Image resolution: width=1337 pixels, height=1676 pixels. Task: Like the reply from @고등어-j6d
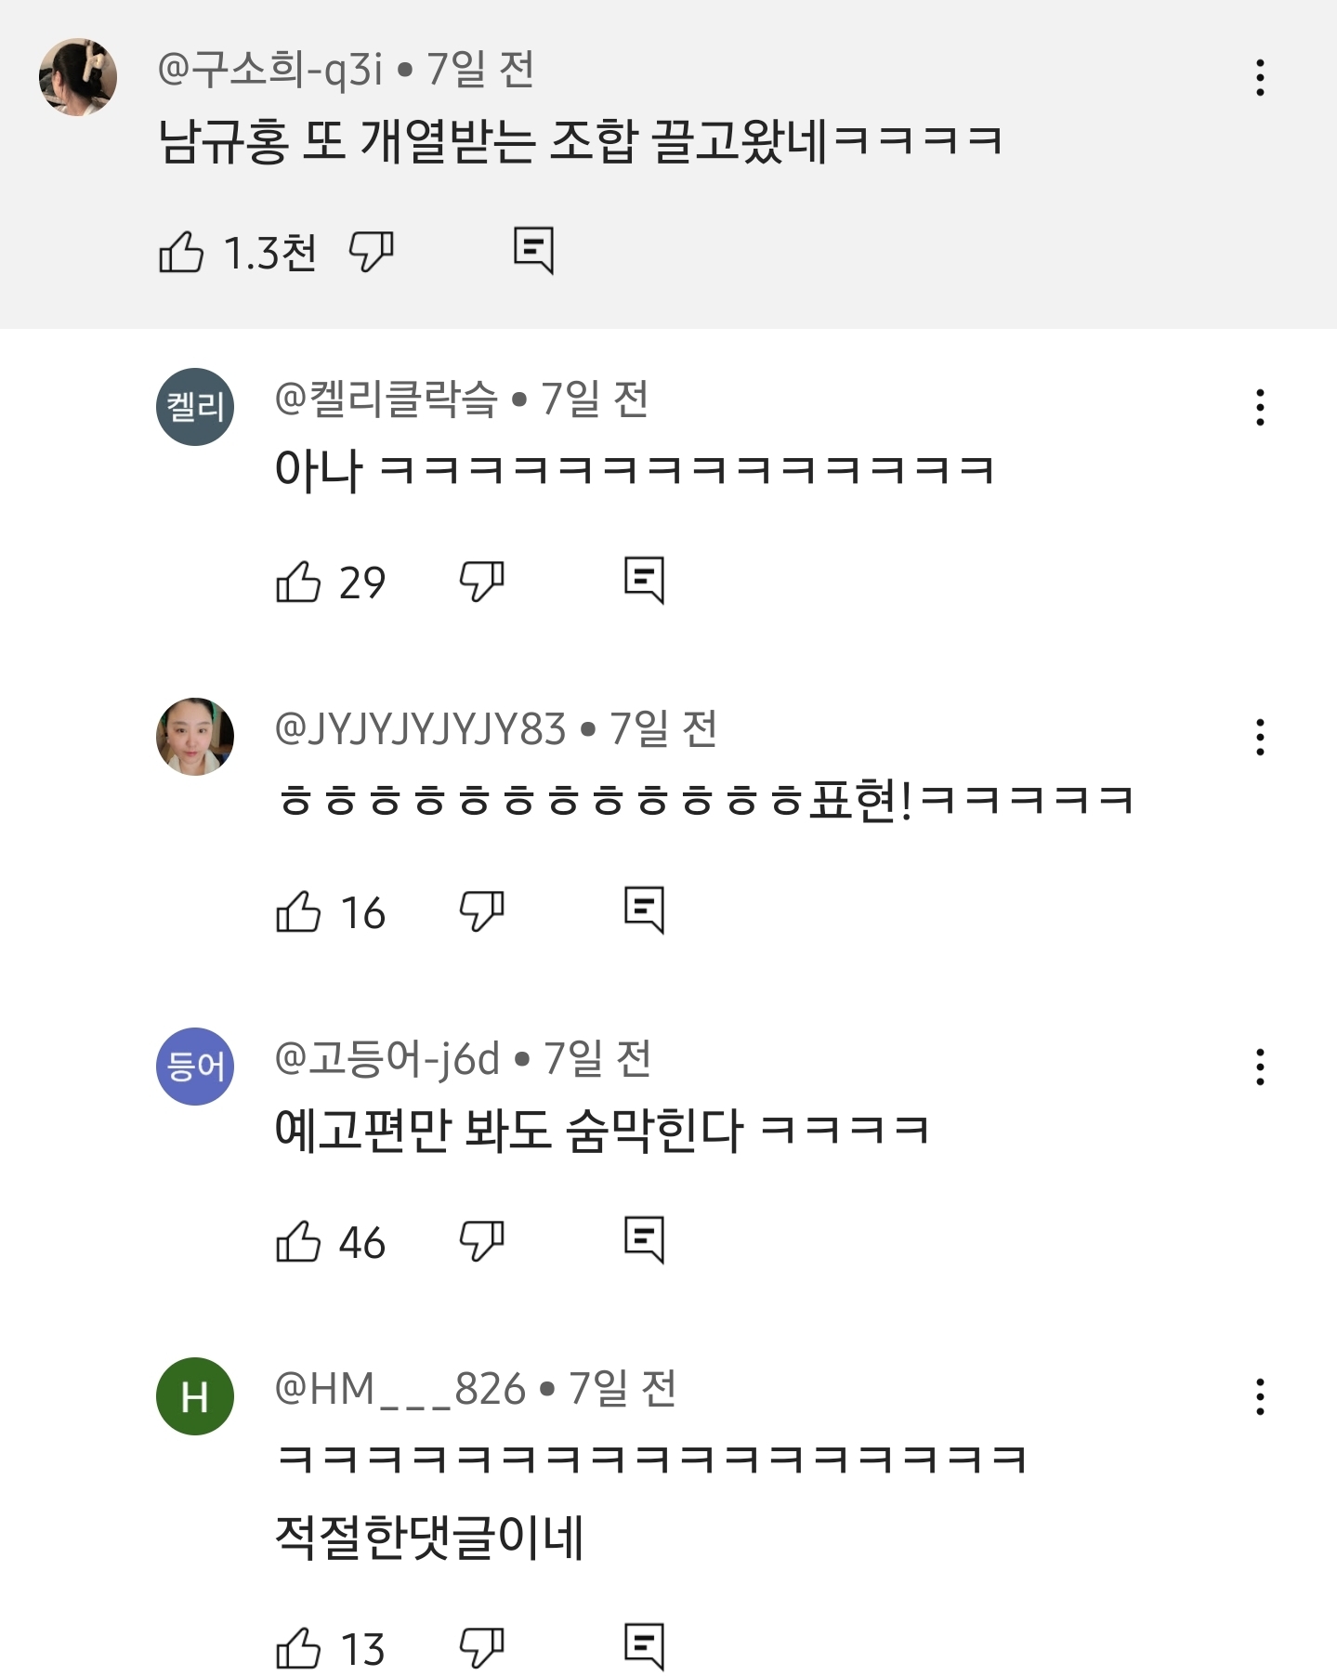pyautogui.click(x=298, y=1241)
